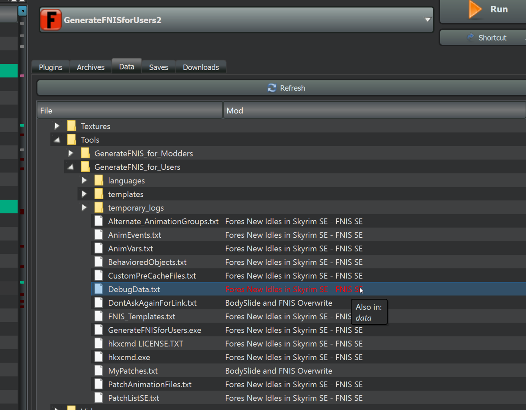Open the executable selector dropdown arrow
526x410 pixels.
point(428,19)
